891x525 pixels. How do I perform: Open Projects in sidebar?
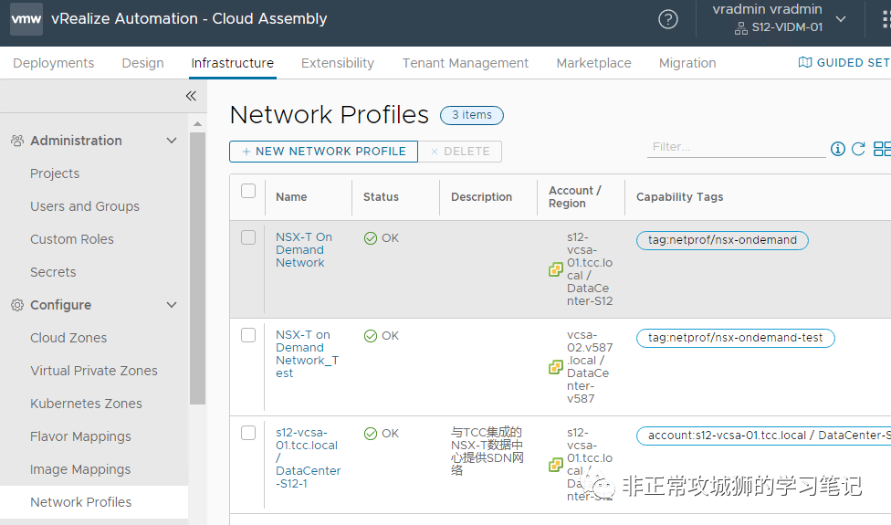tap(55, 173)
